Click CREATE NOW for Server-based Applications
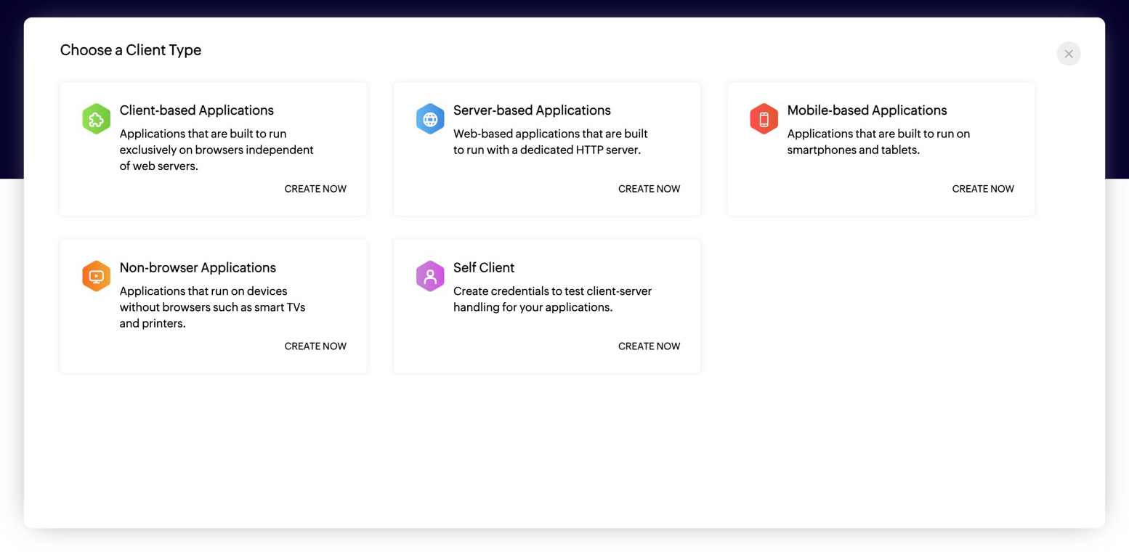The image size is (1129, 552). point(649,189)
